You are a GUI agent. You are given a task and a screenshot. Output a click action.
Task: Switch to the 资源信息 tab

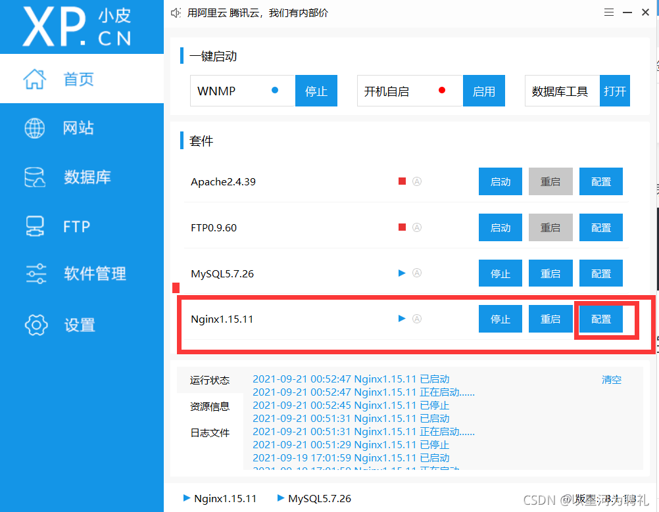[210, 406]
